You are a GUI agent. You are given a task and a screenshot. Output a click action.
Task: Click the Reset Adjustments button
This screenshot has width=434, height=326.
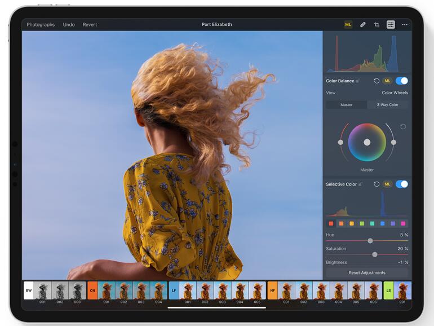[367, 273]
